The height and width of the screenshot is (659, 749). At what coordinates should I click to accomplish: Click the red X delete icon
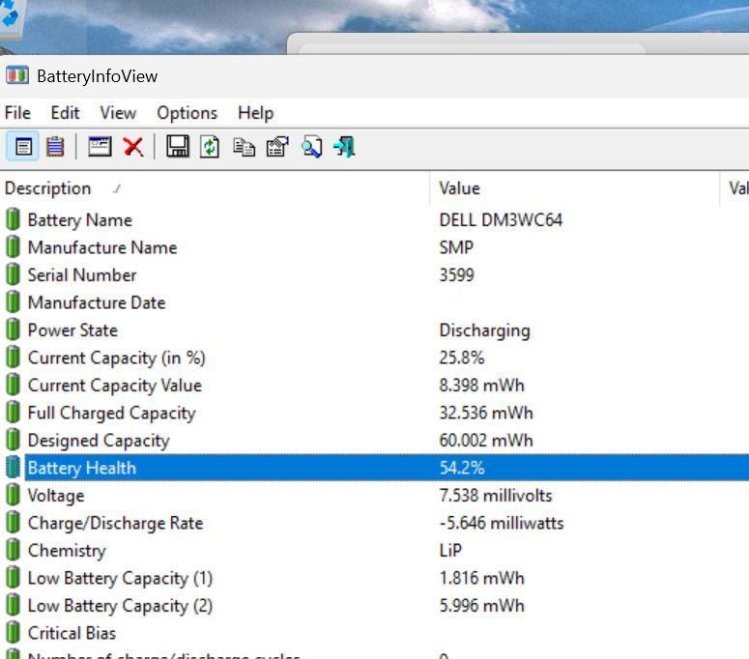point(133,147)
